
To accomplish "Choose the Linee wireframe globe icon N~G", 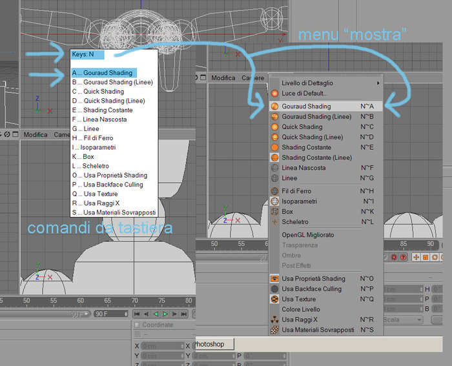I will pyautogui.click(x=274, y=178).
